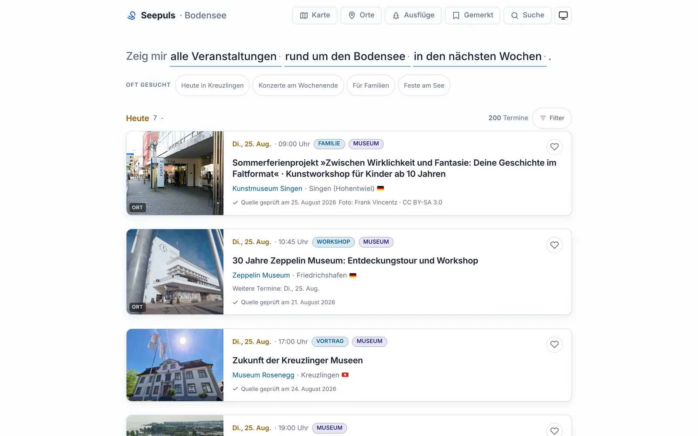Click the 'OFT GESUCHT' label
698x436 pixels.
[x=148, y=85]
